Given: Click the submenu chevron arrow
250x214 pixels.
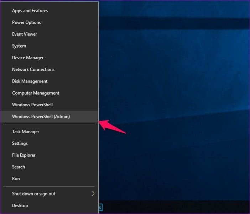Looking at the screenshot, I should (93, 194).
